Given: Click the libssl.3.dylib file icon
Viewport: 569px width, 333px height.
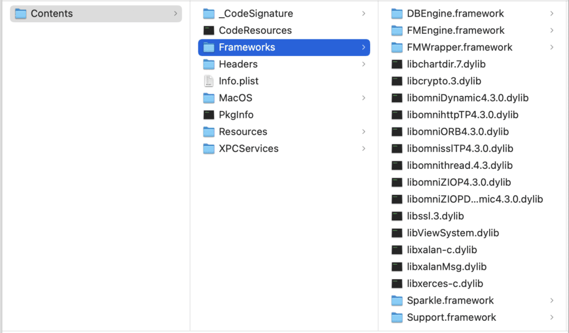Looking at the screenshot, I should (397, 216).
